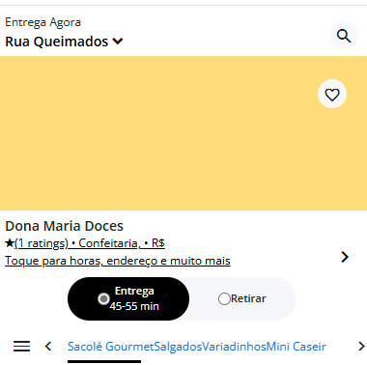Select the Retirar radio option

(224, 298)
